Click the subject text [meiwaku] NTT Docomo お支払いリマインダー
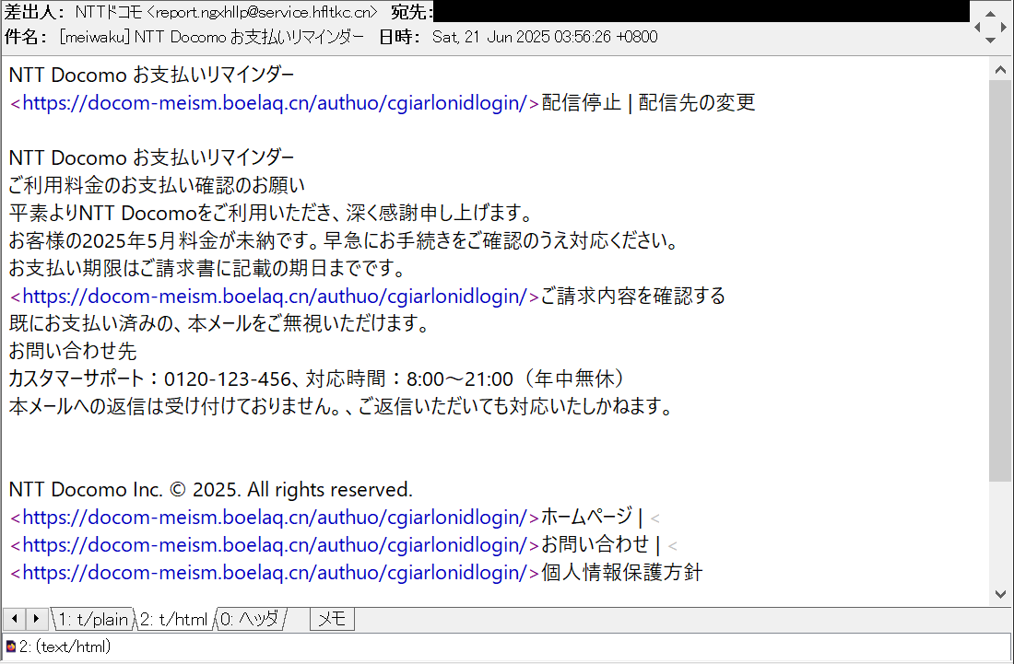Image resolution: width=1014 pixels, height=664 pixels. [211, 37]
